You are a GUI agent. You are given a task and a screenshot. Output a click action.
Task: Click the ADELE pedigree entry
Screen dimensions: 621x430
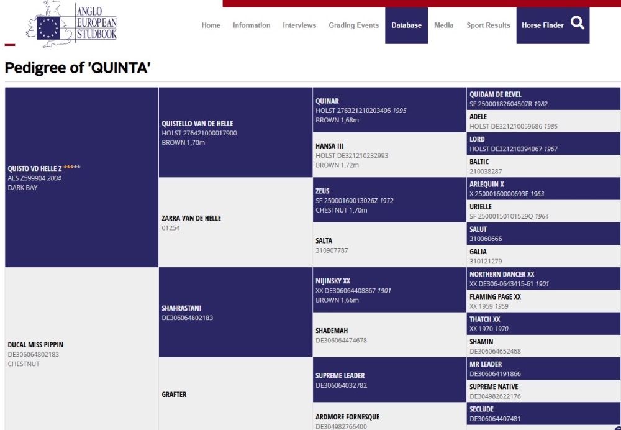543,121
